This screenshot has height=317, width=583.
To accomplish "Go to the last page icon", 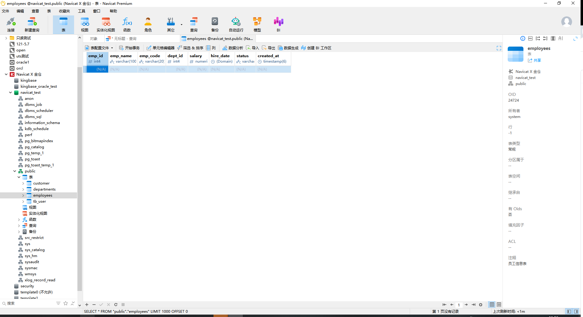I will click(x=474, y=305).
